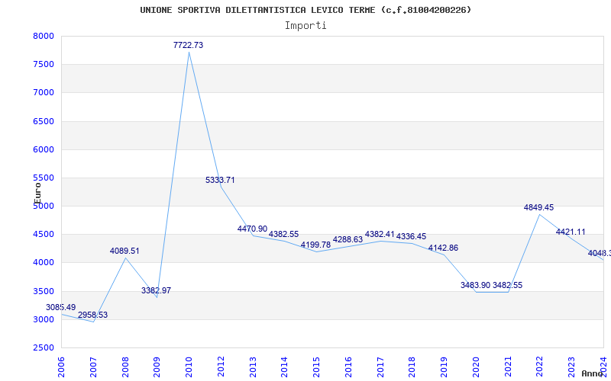Click the 4199.78 data label
Screen dimensions: 611x381
[x=315, y=245]
